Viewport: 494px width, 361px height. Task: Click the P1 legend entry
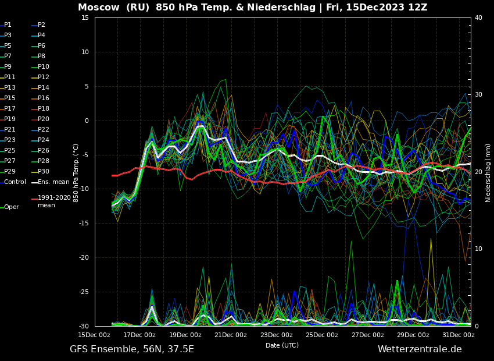tap(8, 25)
